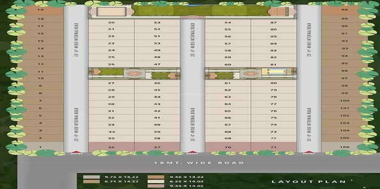Click circular plaza between plots 81 and 80
Screen dimensions: 380x189
click(x=250, y=73)
